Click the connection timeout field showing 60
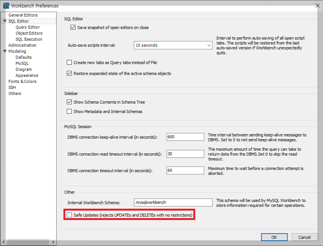The image size is (323, 246). pos(185,171)
